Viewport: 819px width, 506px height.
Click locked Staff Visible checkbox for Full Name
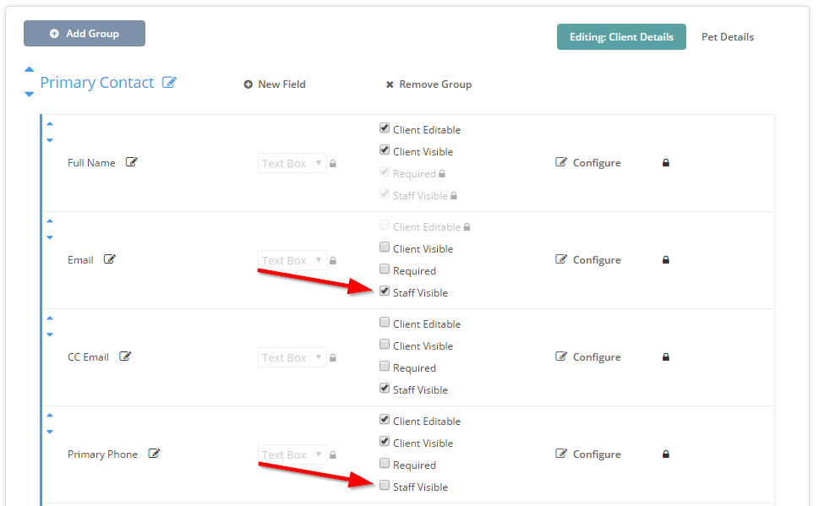click(x=385, y=193)
